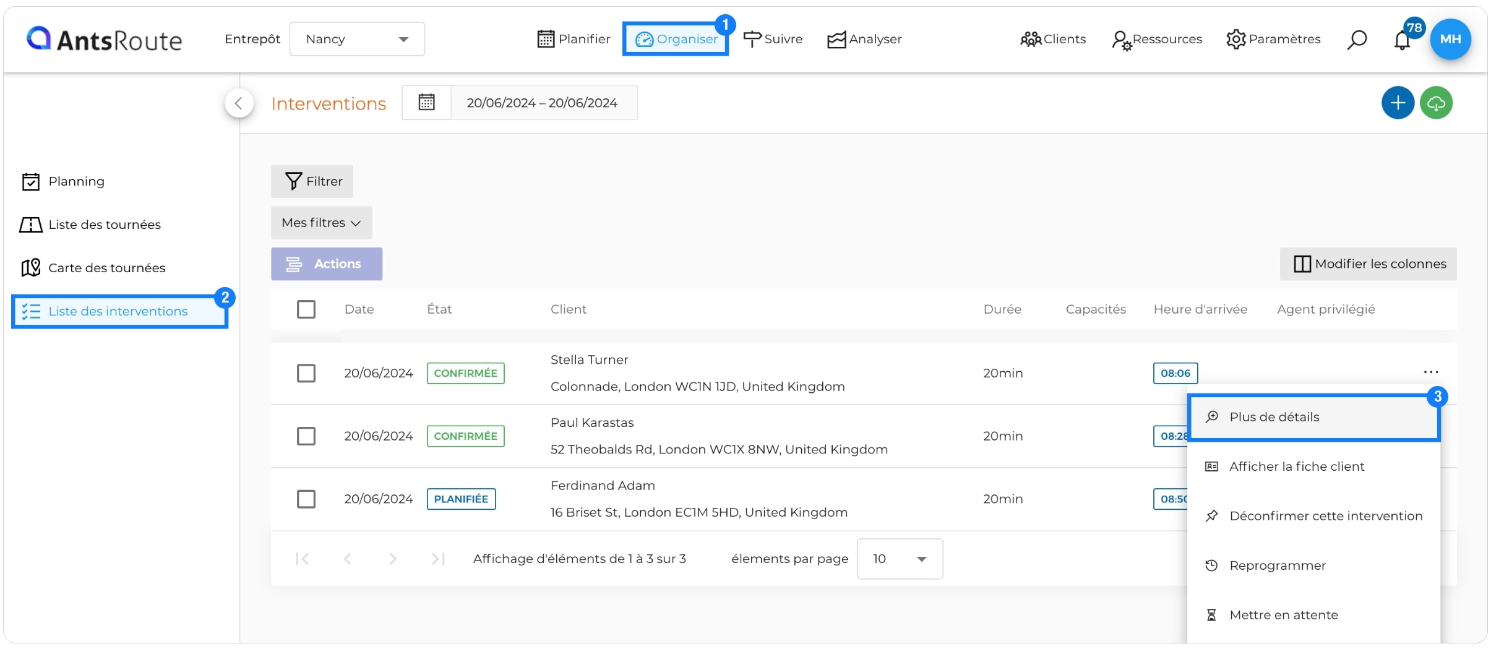
Task: Go to previous page arrow
Action: [348, 559]
